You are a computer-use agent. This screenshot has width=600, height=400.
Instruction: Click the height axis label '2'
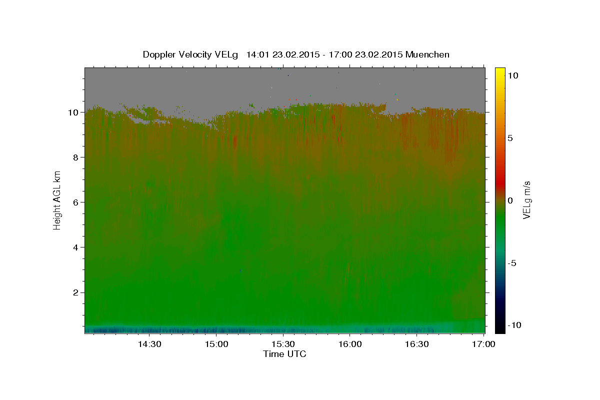click(x=76, y=292)
